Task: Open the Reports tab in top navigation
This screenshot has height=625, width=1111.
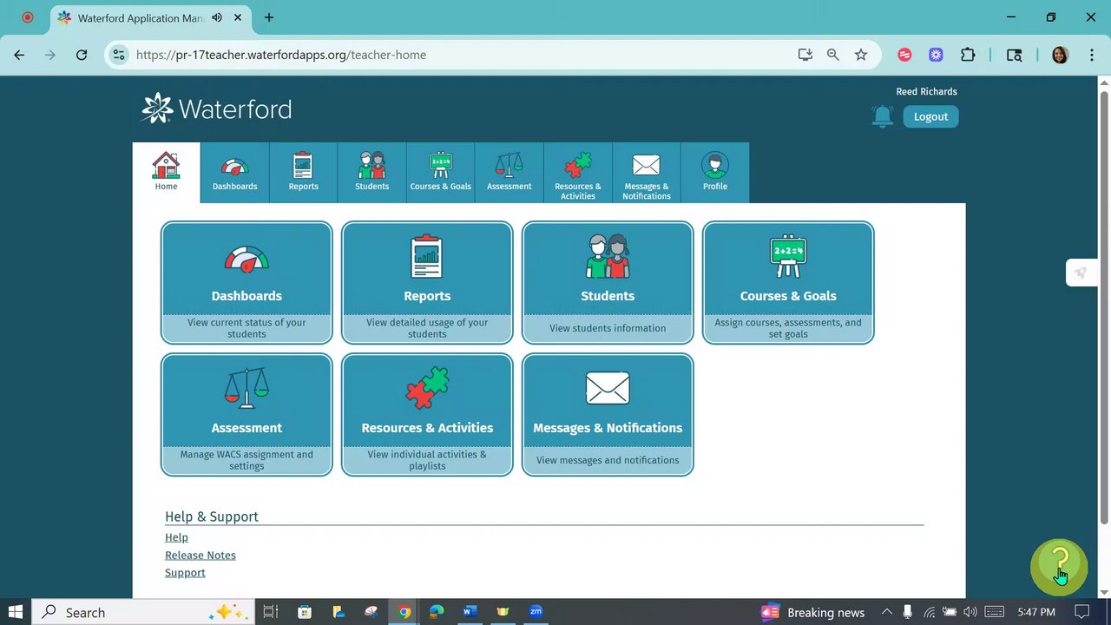Action: coord(303,173)
